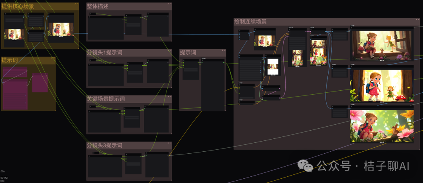
Task: Click the large empty text box in 整体描述
Action: click(106, 29)
